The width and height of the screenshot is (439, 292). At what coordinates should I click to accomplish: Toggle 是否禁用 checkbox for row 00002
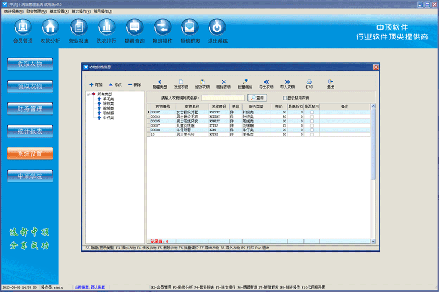coord(312,112)
